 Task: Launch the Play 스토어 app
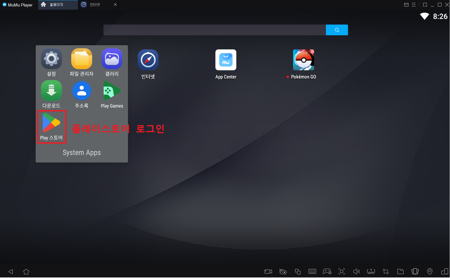51,123
